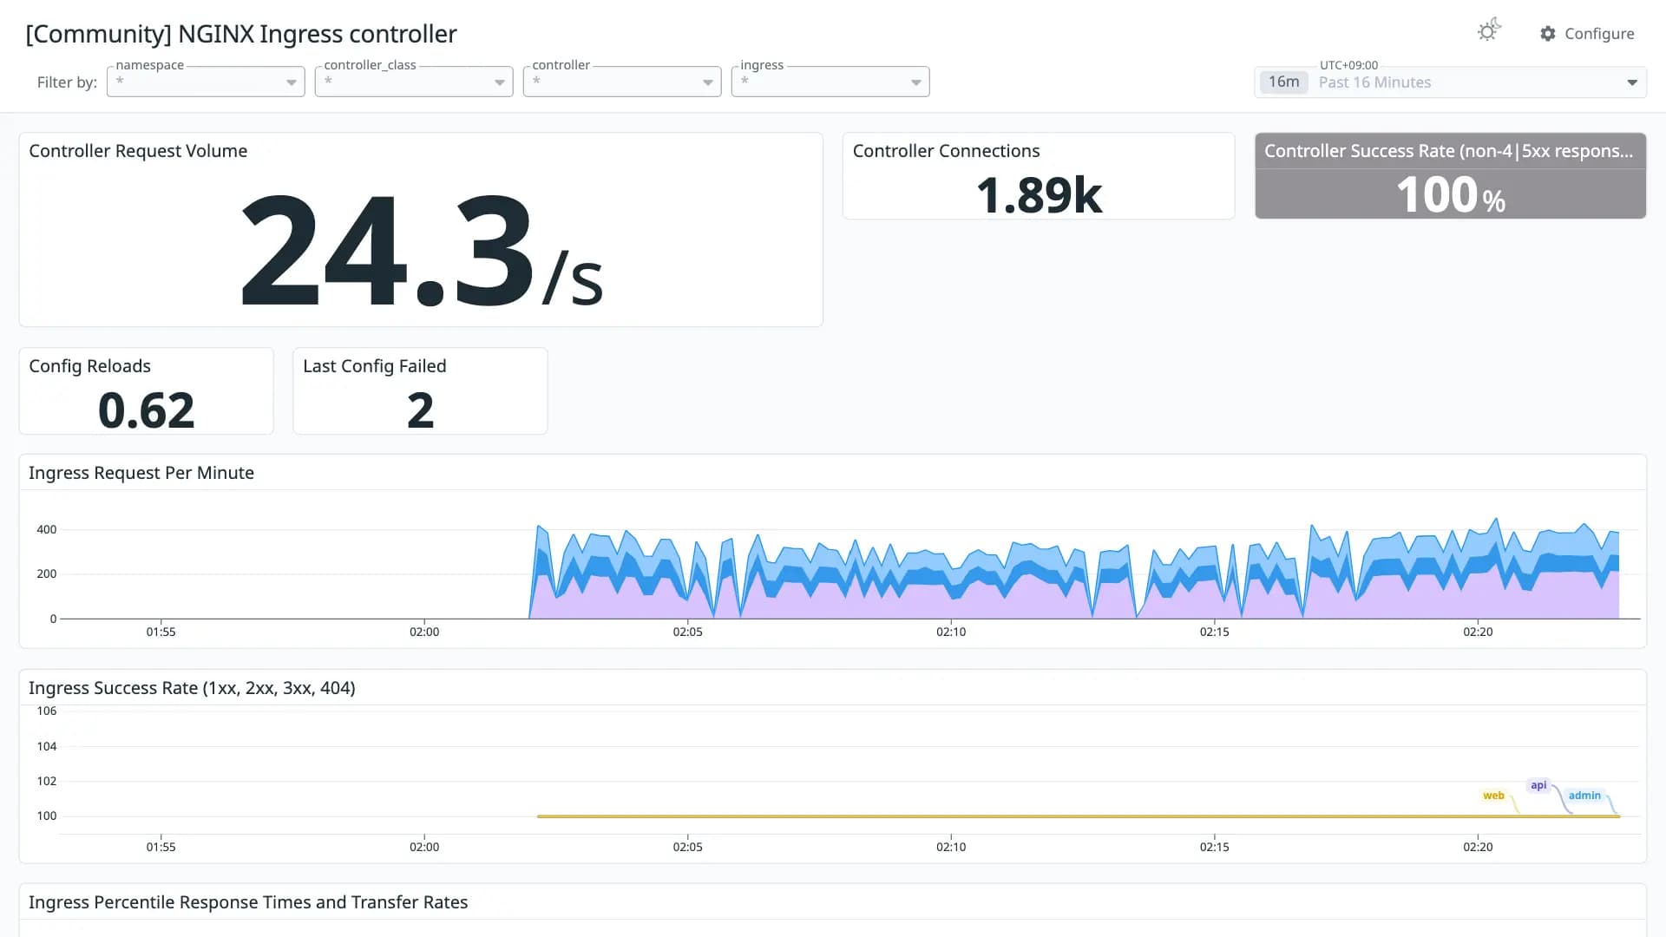The height and width of the screenshot is (937, 1666).
Task: Select the Config Reloads widget title
Action: tap(89, 366)
